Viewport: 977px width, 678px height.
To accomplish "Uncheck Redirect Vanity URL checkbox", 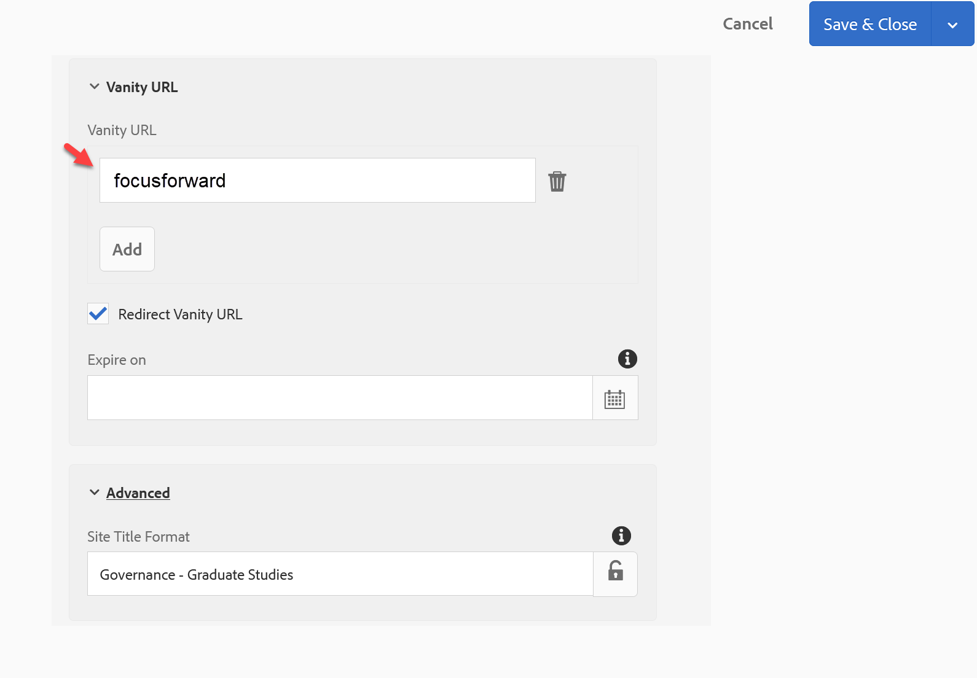I will click(x=98, y=314).
